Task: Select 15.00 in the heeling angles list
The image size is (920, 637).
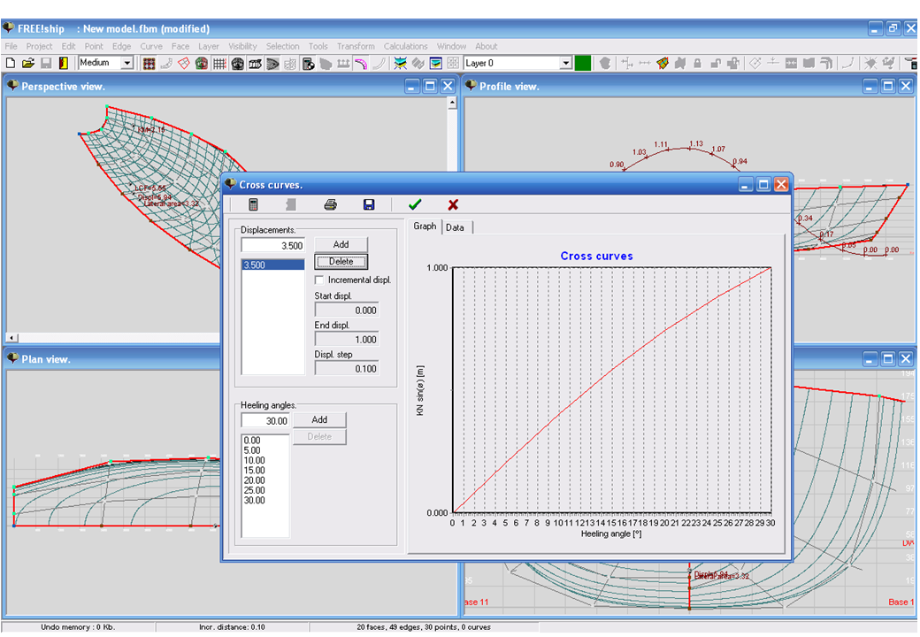Action: pos(254,471)
